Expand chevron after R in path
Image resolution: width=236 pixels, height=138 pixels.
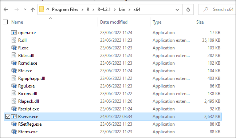[94, 9]
